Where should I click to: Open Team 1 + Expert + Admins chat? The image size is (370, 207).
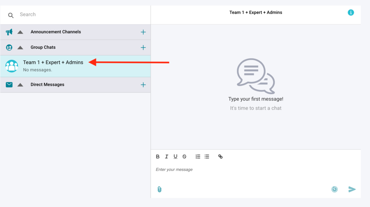53,66
